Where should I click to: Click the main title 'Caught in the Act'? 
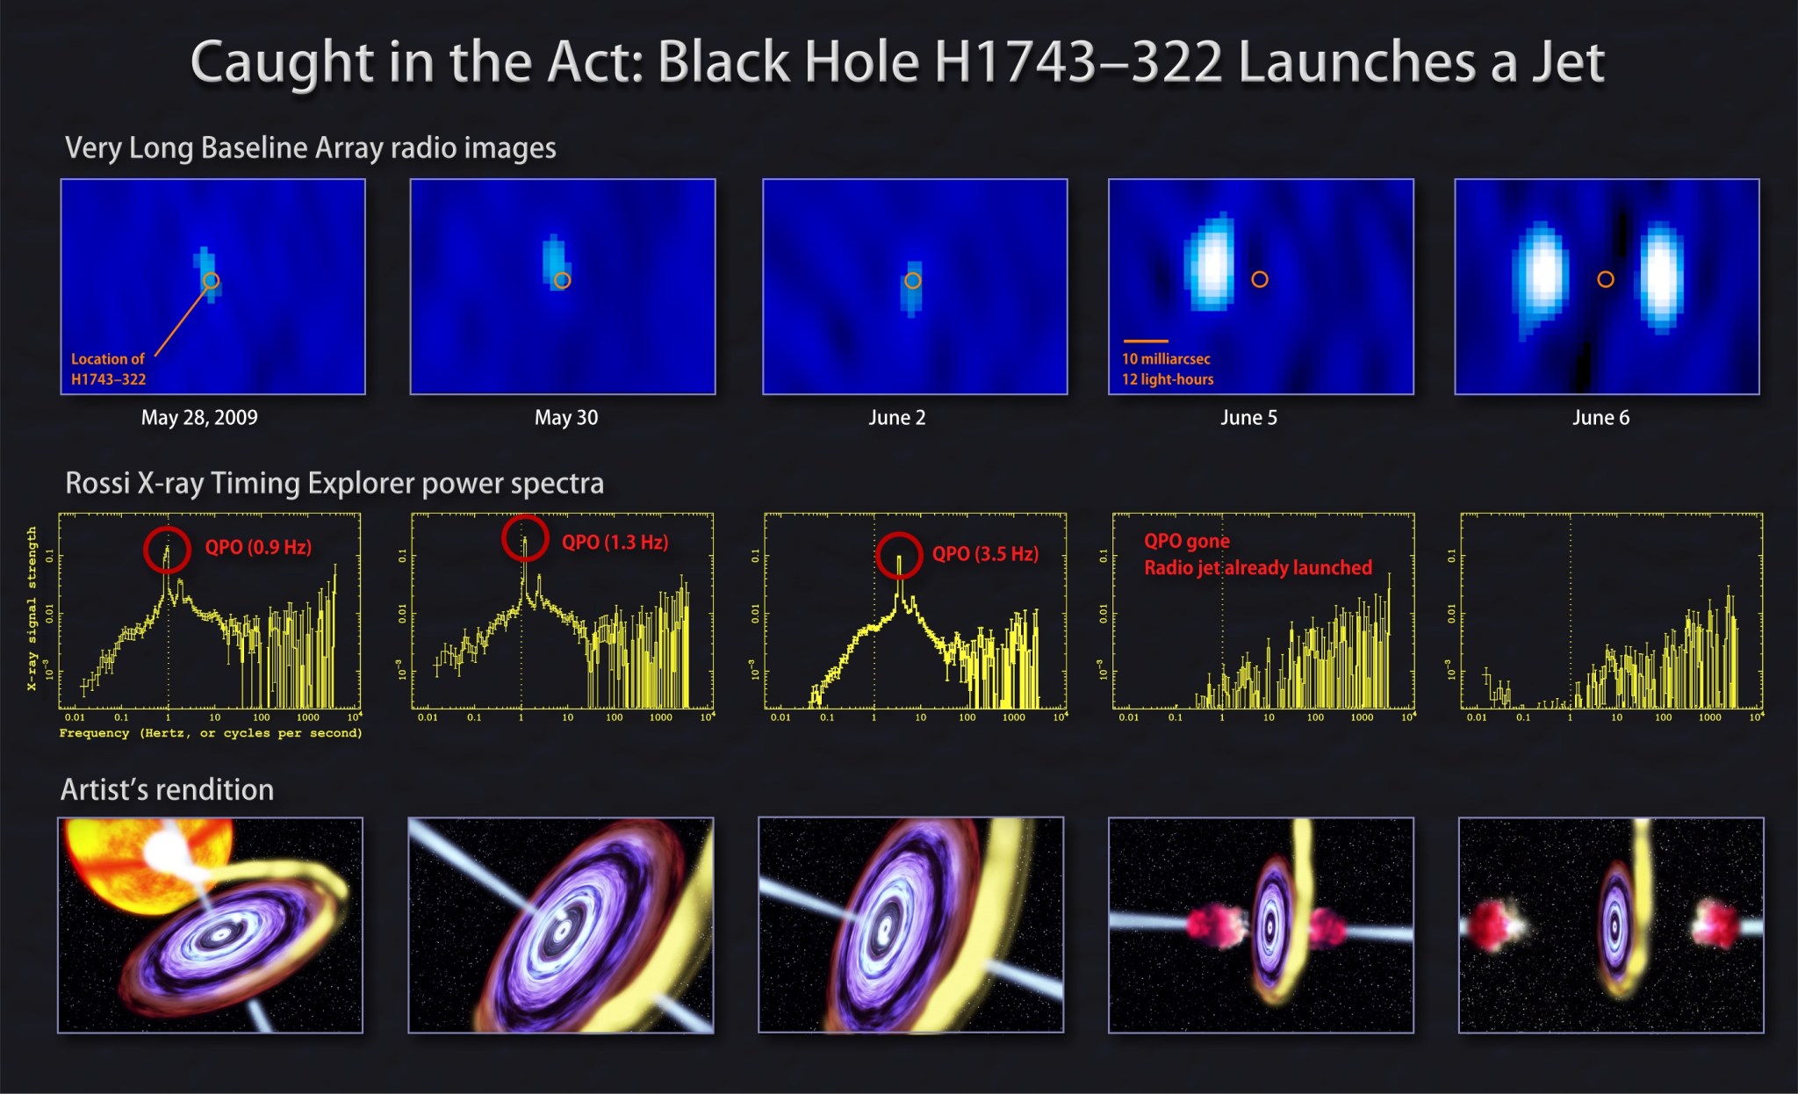point(897,62)
